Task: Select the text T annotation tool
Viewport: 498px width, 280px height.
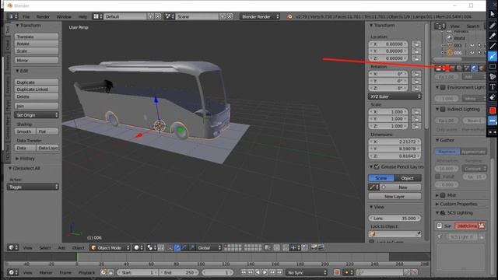Action: tap(493, 86)
